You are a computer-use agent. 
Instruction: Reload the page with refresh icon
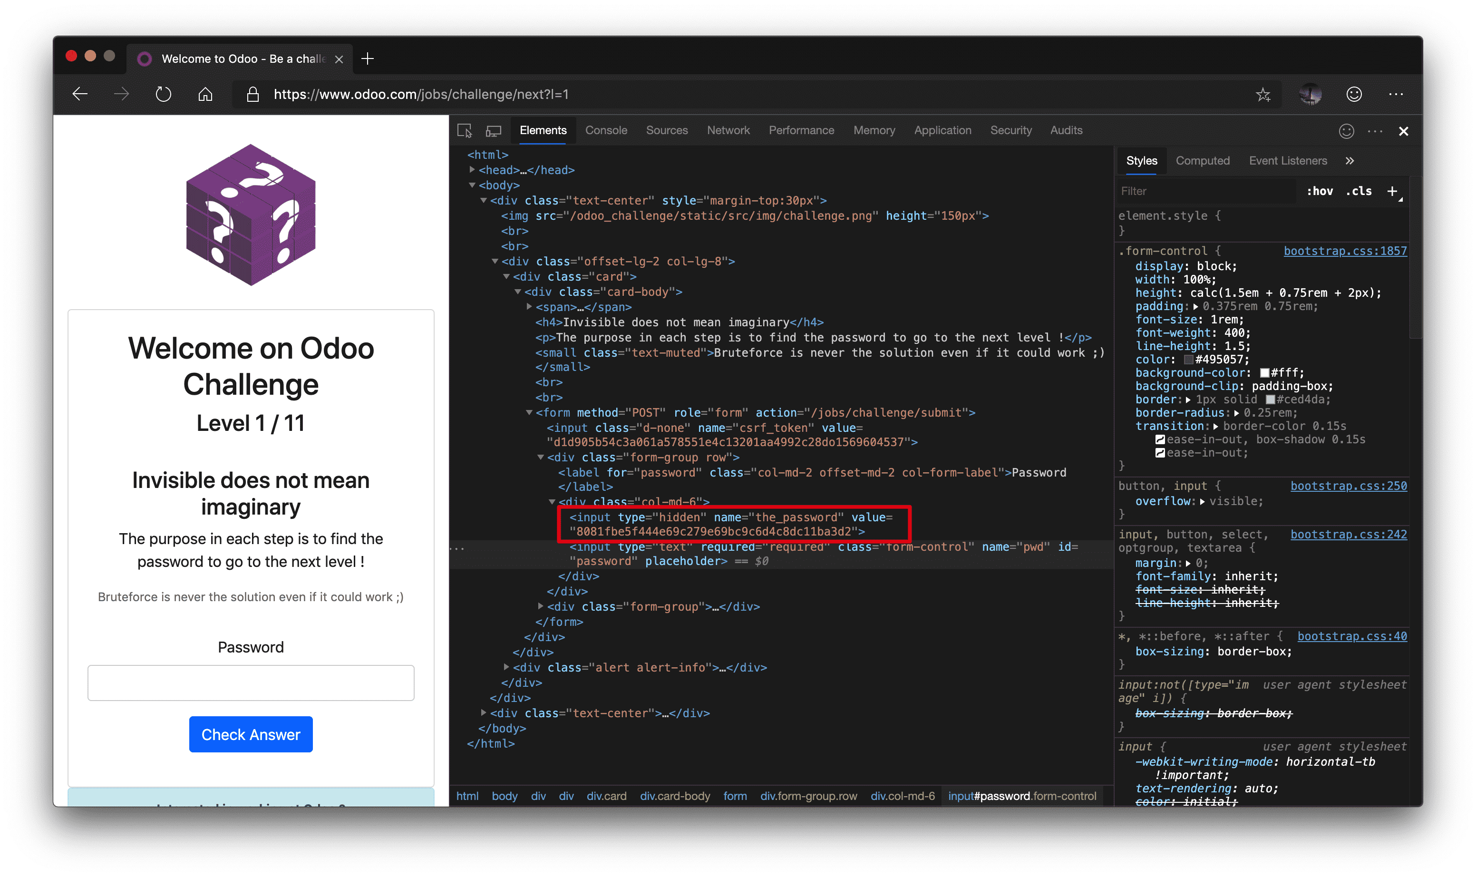point(163,94)
